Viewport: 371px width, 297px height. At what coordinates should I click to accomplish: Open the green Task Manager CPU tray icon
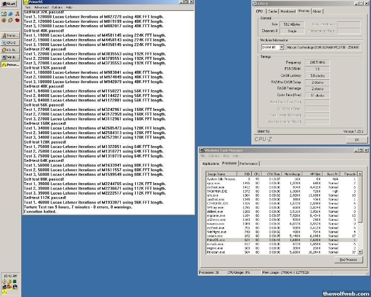click(15, 282)
